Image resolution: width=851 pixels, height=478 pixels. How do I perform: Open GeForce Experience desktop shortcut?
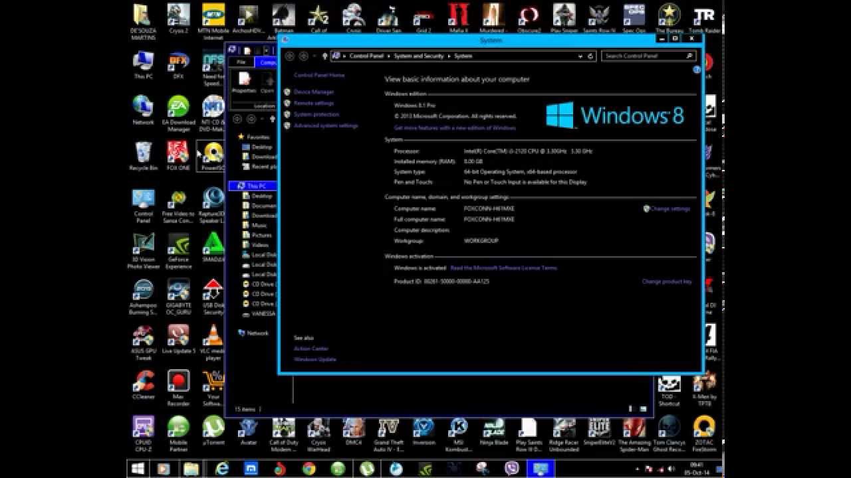coord(178,251)
